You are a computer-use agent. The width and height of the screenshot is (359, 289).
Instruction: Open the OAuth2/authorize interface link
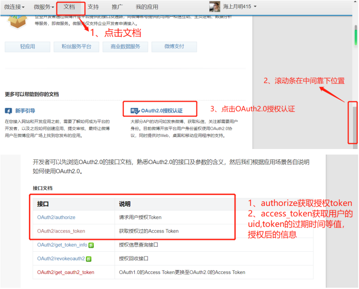coord(56,217)
